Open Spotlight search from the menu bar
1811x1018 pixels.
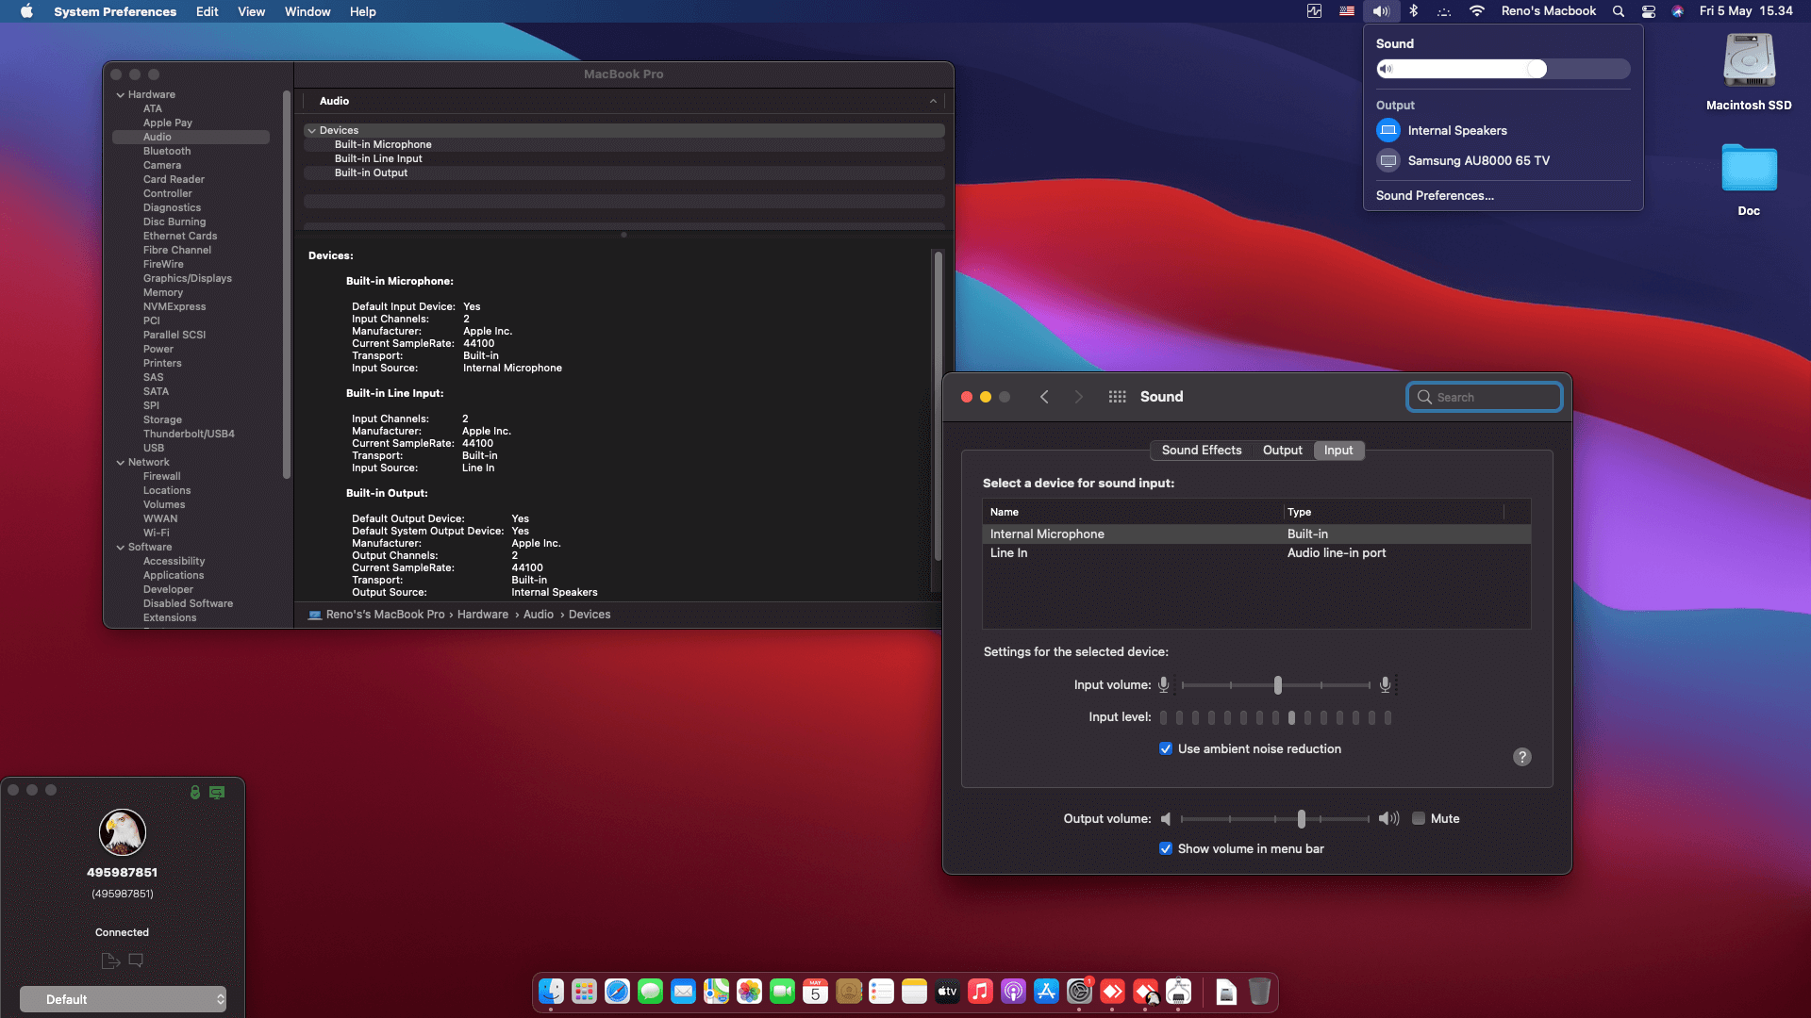(x=1618, y=11)
